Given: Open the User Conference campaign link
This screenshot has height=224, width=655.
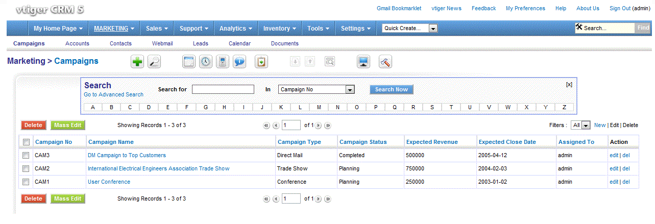Looking at the screenshot, I should coord(109,182).
